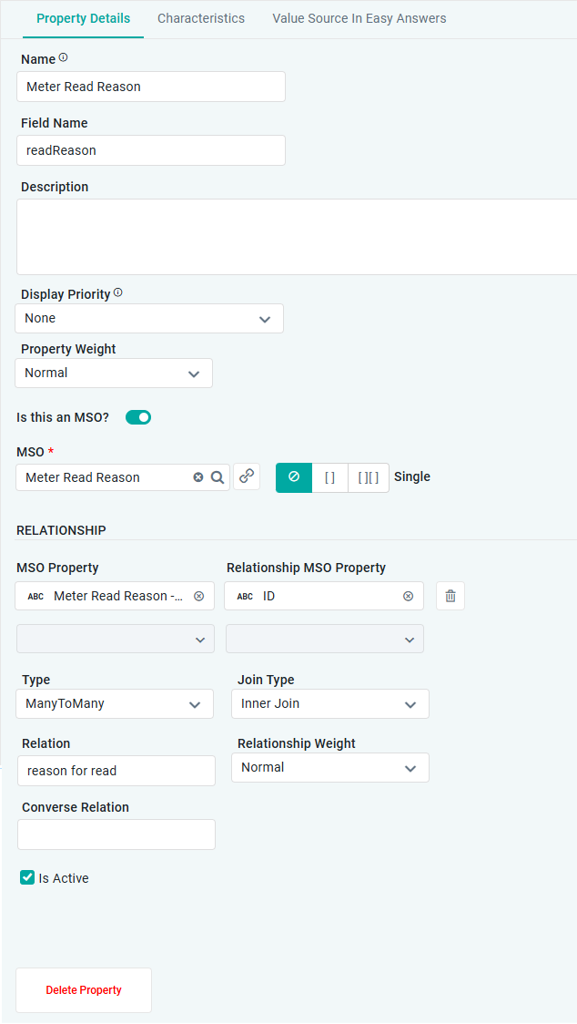Click the Field Name input field
The width and height of the screenshot is (577, 1024).
[x=151, y=150]
